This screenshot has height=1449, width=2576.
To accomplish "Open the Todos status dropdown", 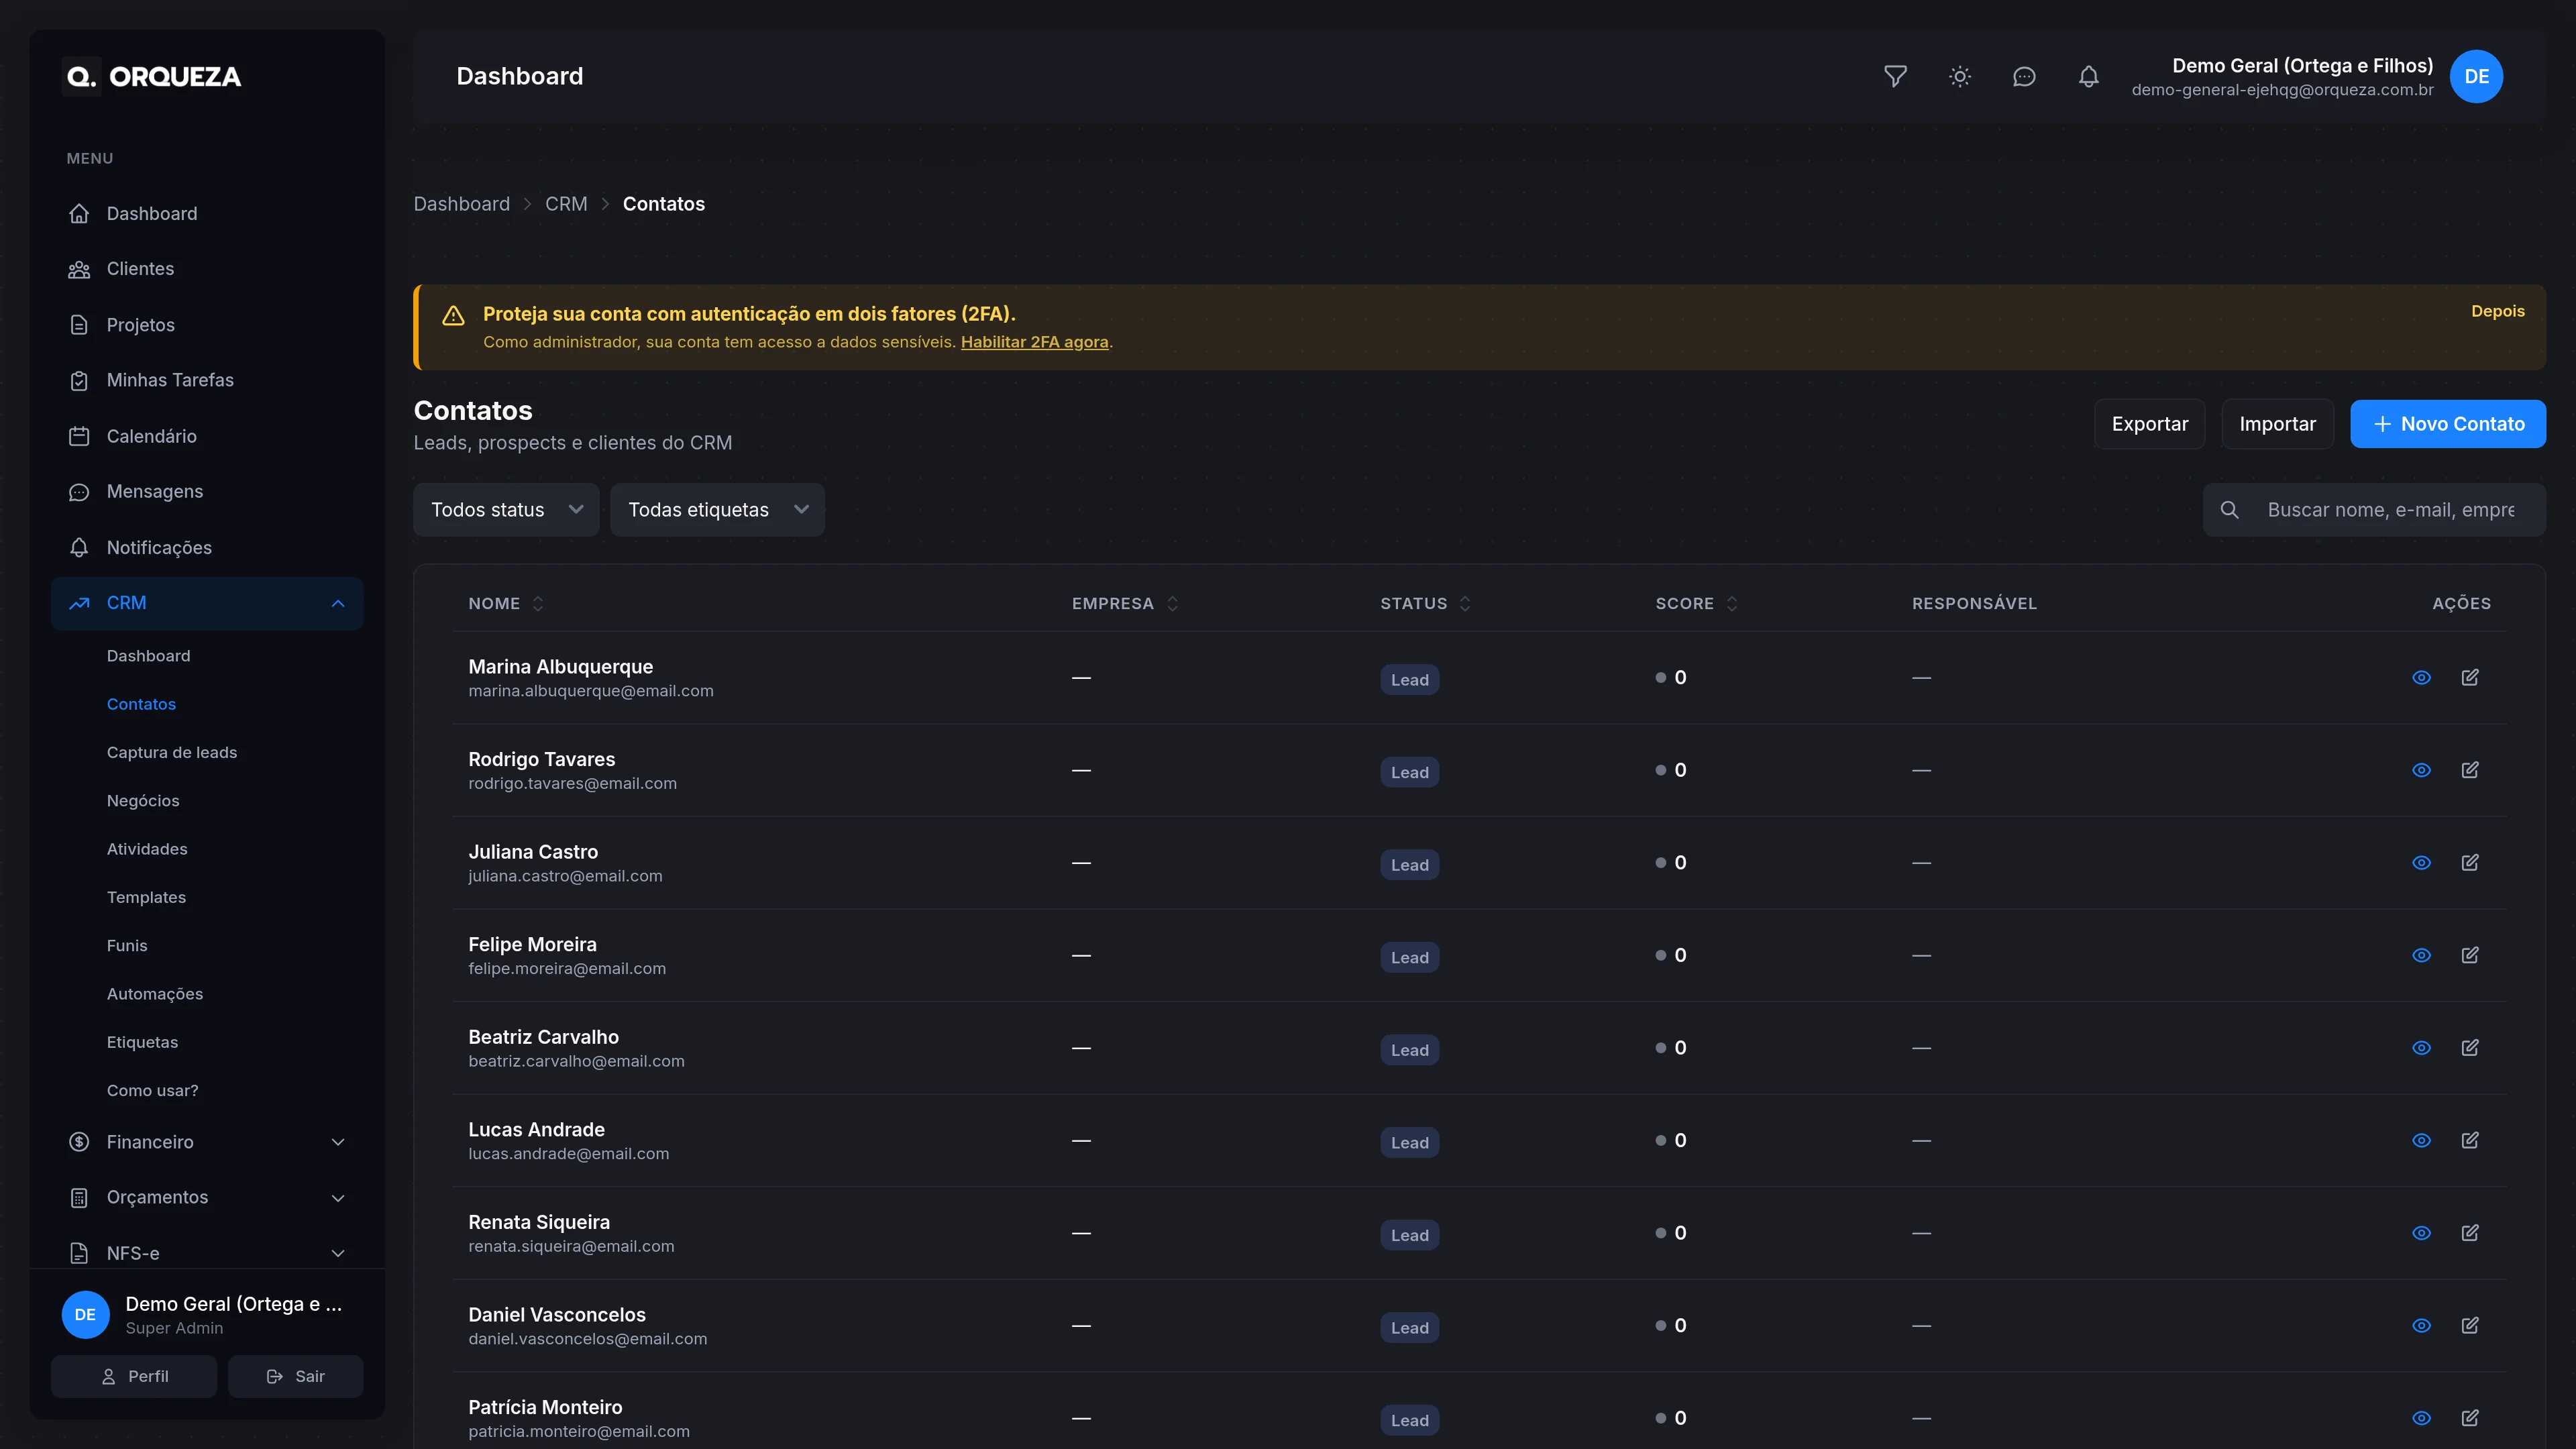I will pos(506,510).
